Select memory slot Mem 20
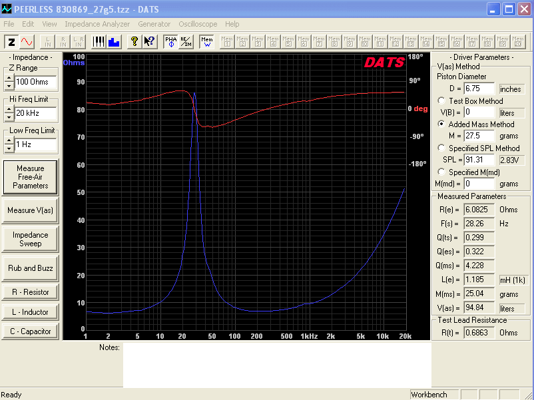This screenshot has width=534, height=400. [x=518, y=41]
